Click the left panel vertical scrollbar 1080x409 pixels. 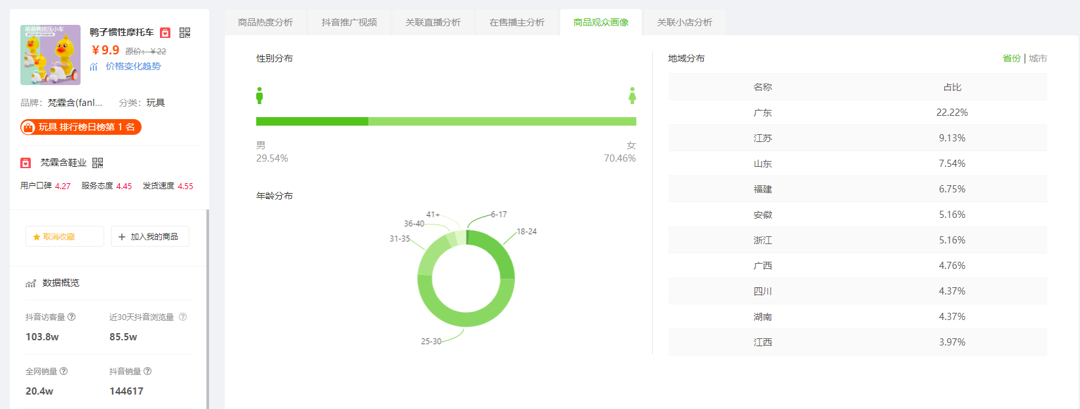point(208,309)
